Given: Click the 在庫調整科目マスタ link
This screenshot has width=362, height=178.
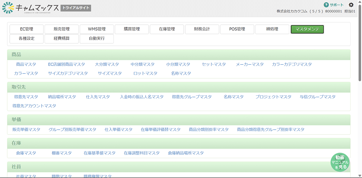Looking at the screenshot, I should 141,153.
